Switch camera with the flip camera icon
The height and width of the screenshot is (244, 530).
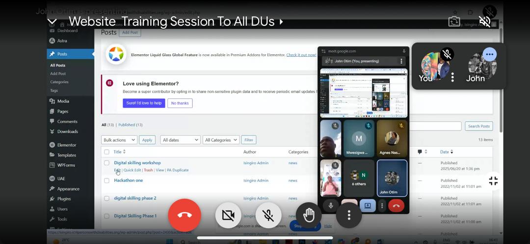click(x=454, y=22)
